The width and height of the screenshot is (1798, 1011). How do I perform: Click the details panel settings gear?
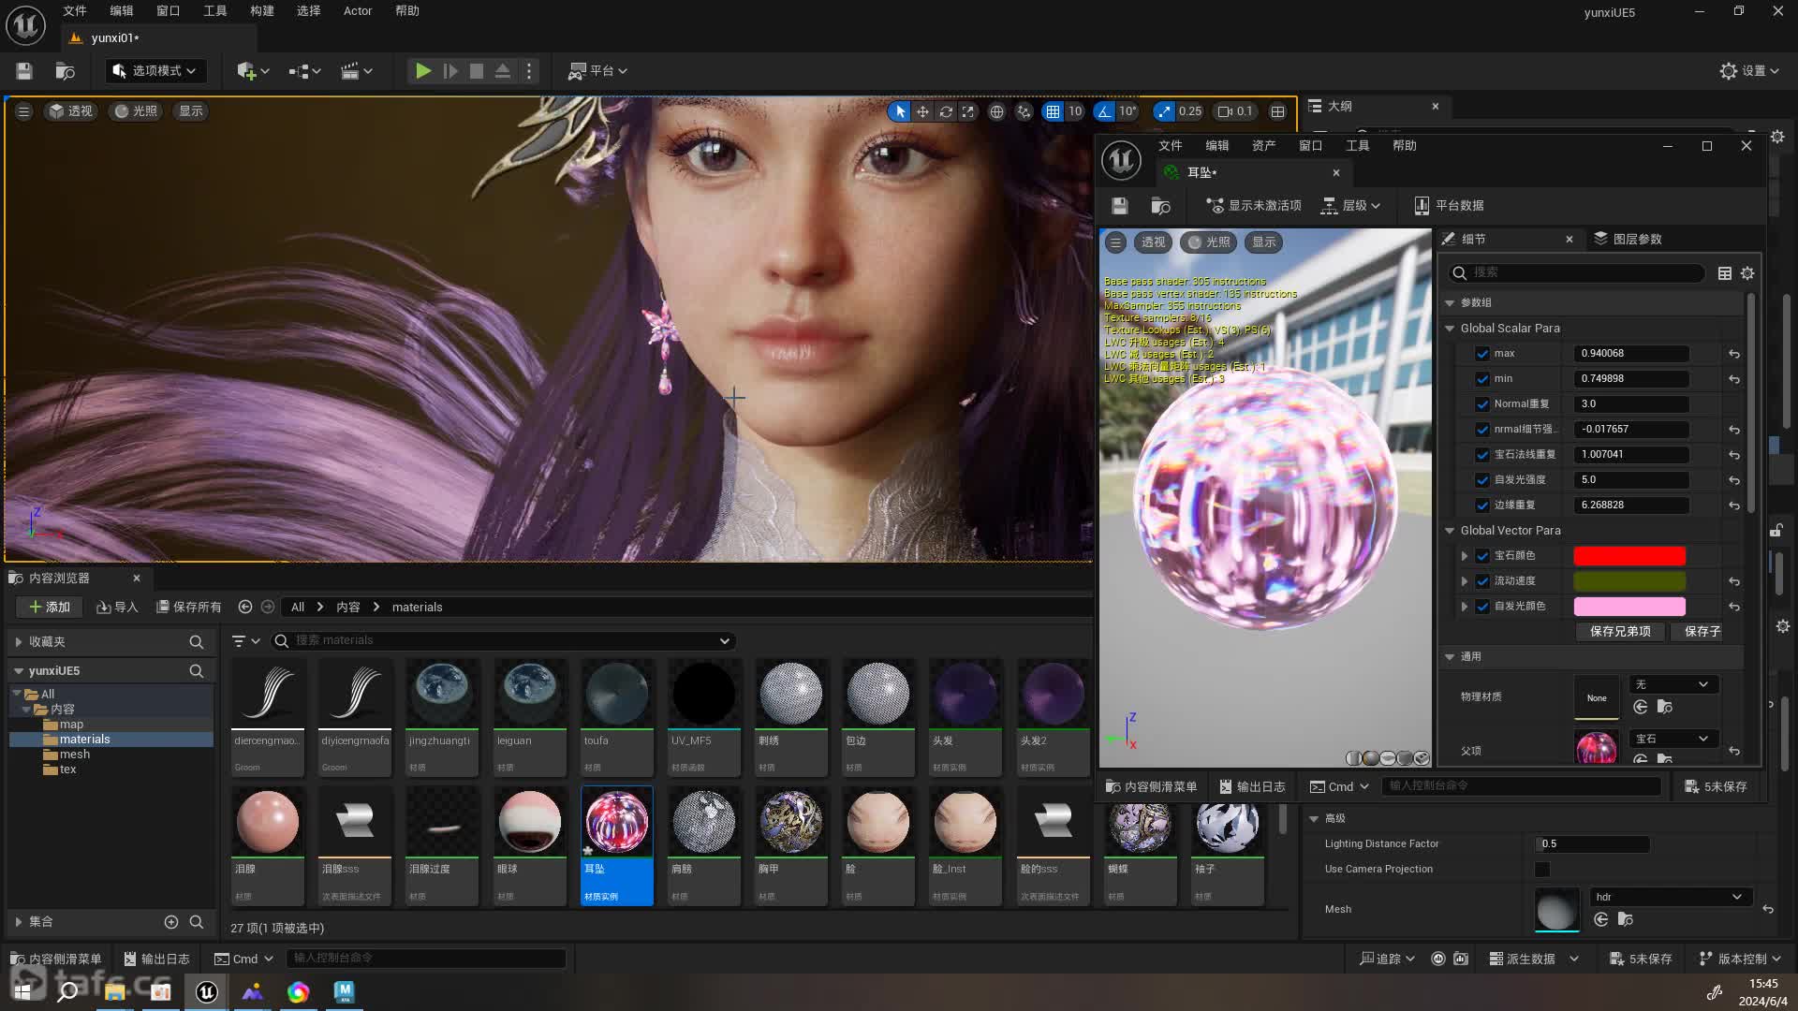pyautogui.click(x=1747, y=273)
